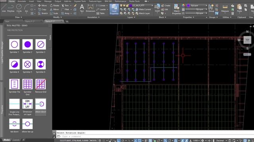Pick Sprinkler 5 crossed symbol

click(x=27, y=66)
